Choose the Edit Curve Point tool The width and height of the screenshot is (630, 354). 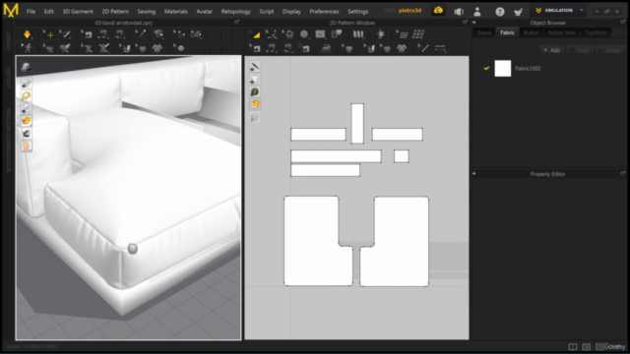pyautogui.click(x=272, y=34)
